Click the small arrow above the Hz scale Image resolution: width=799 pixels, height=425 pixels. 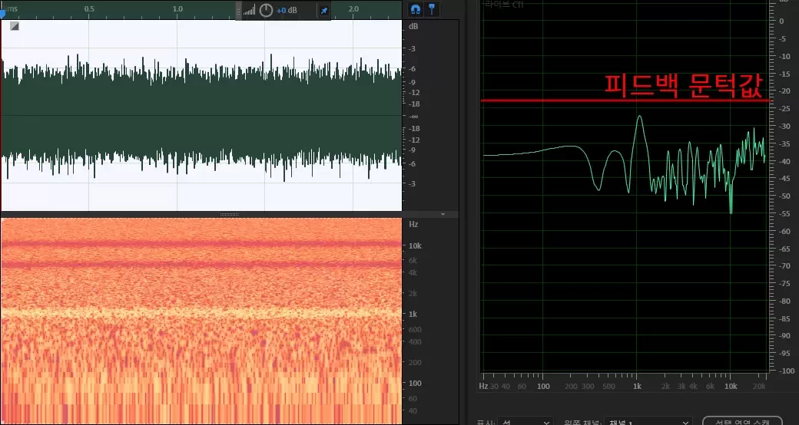coord(443,215)
